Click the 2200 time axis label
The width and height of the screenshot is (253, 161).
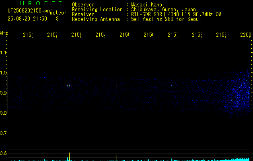(x=246, y=35)
